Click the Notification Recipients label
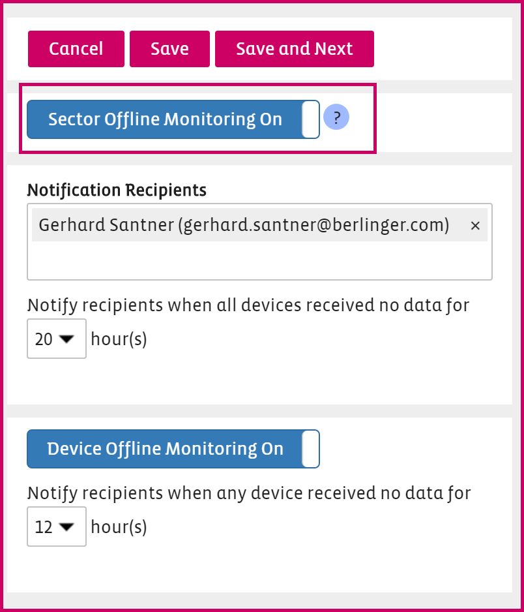Screen dimensions: 524x612 (117, 190)
